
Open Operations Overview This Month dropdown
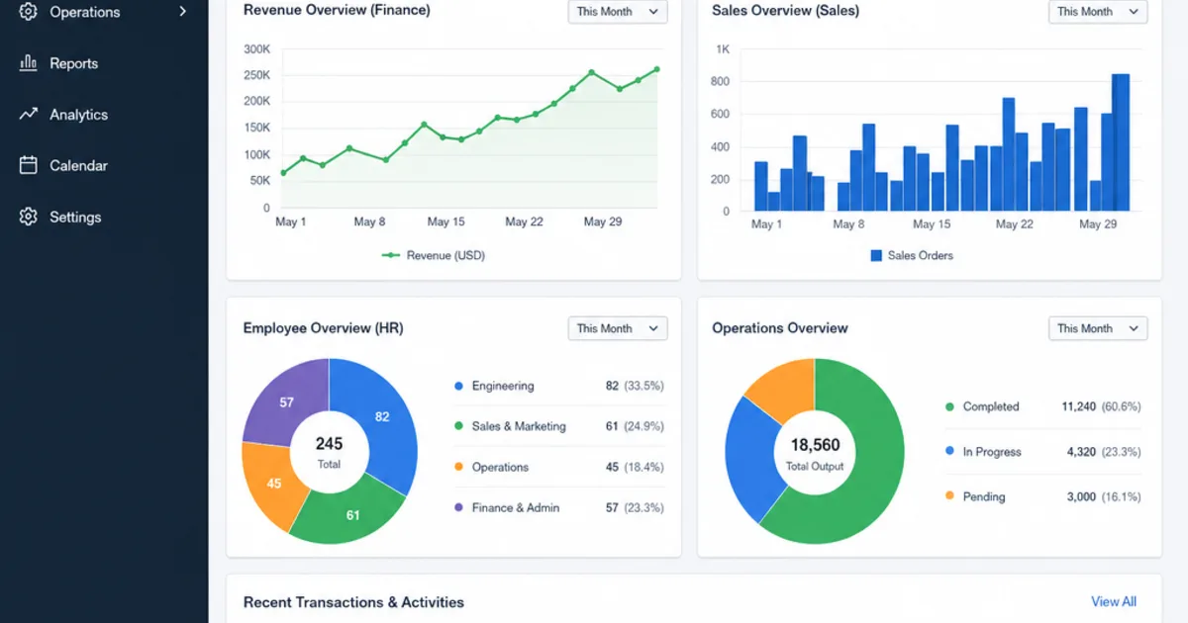pyautogui.click(x=1098, y=328)
